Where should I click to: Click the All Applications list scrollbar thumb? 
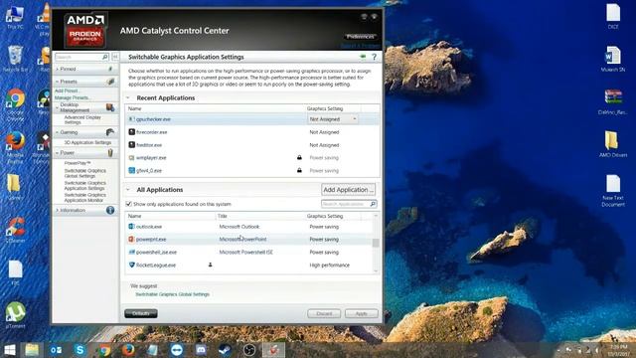[376, 243]
